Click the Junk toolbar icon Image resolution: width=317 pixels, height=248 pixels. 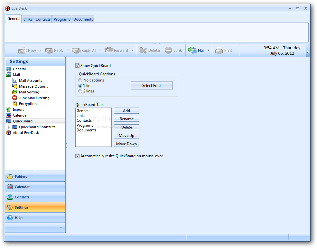168,50
